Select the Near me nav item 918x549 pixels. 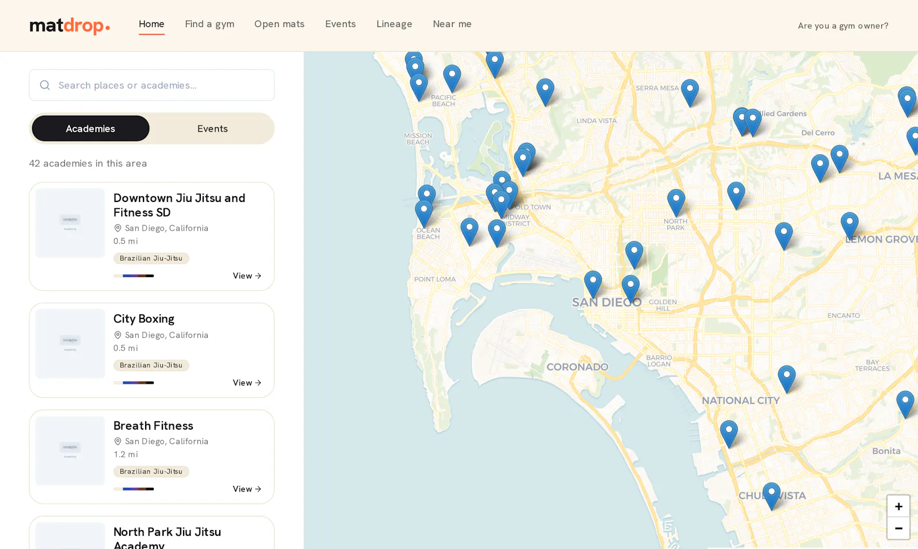pos(452,24)
